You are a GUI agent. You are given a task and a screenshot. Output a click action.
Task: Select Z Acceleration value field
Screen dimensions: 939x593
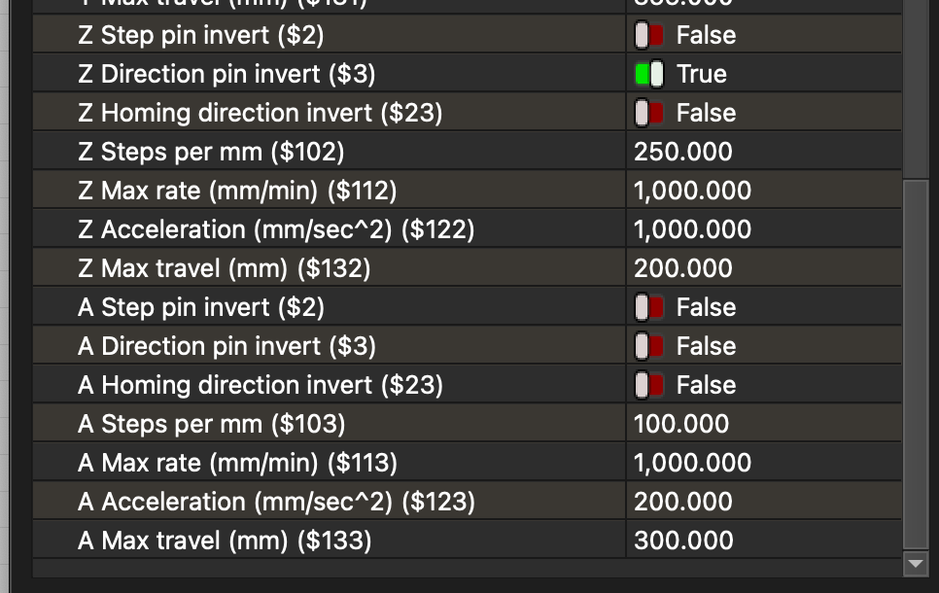point(692,230)
